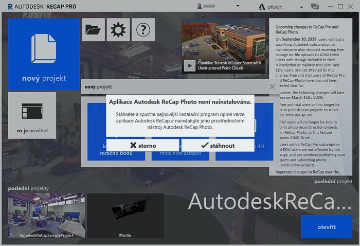Click the otevřít button
Image resolution: width=360 pixels, height=246 pixels.
(x=327, y=227)
